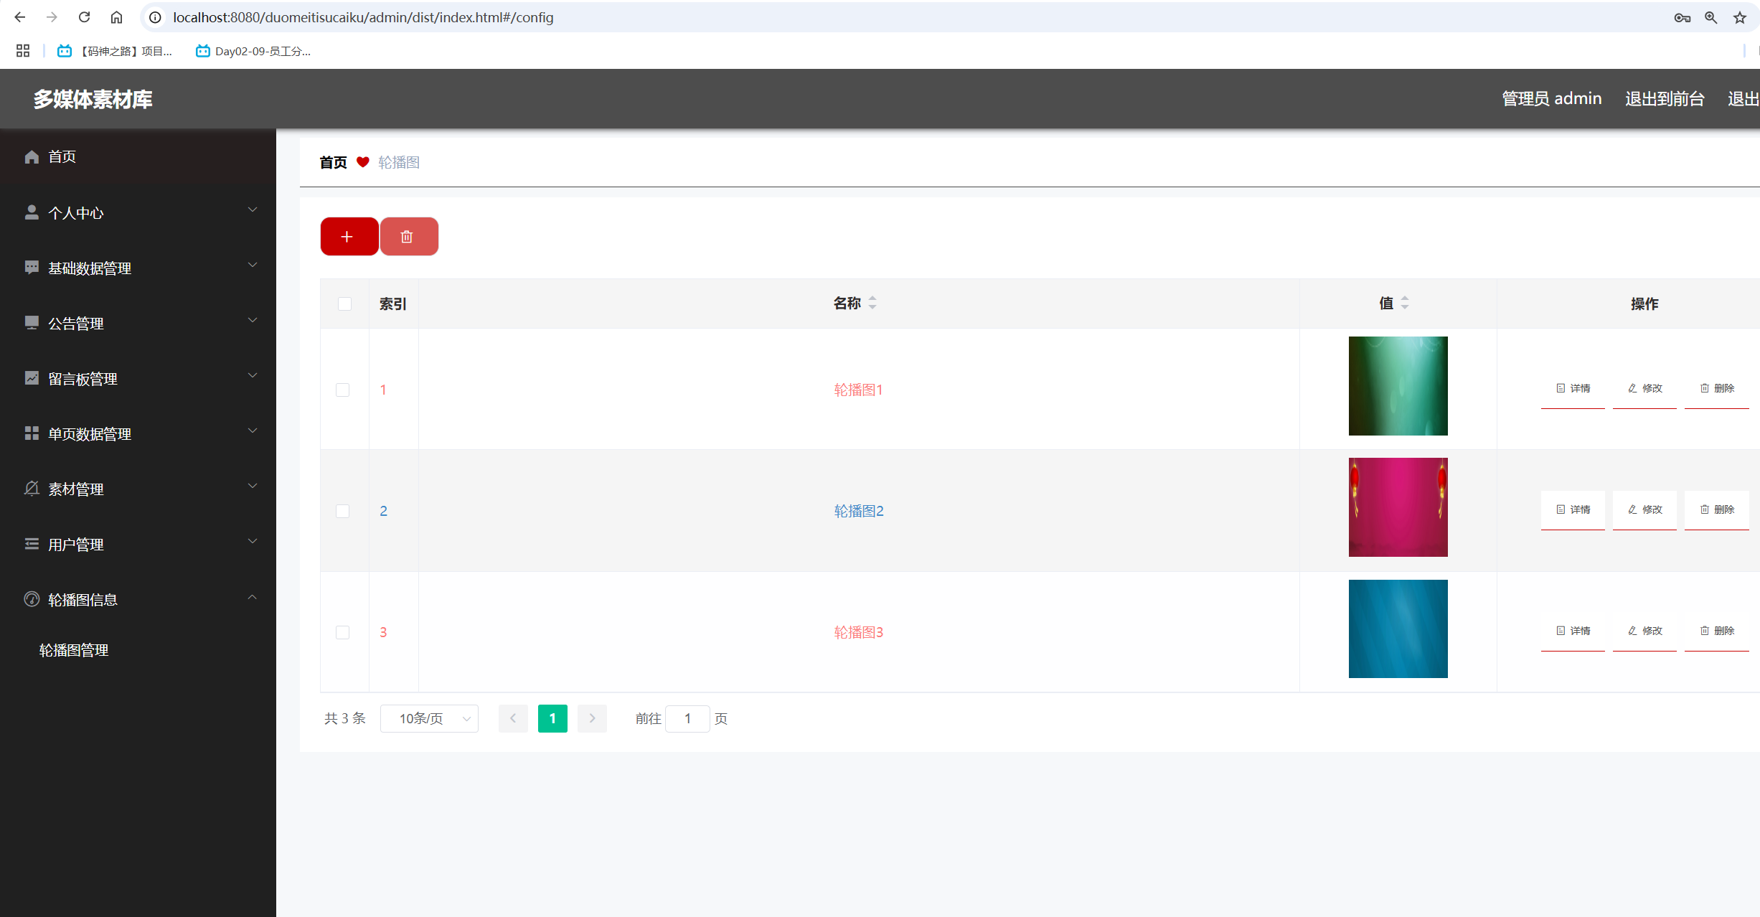Click the person icon beside 个人中心

click(x=32, y=212)
